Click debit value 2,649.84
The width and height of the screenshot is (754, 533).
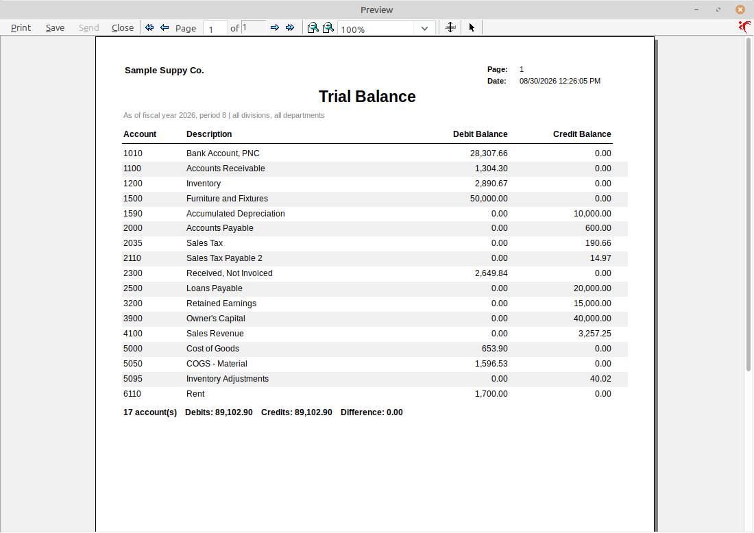tap(491, 273)
